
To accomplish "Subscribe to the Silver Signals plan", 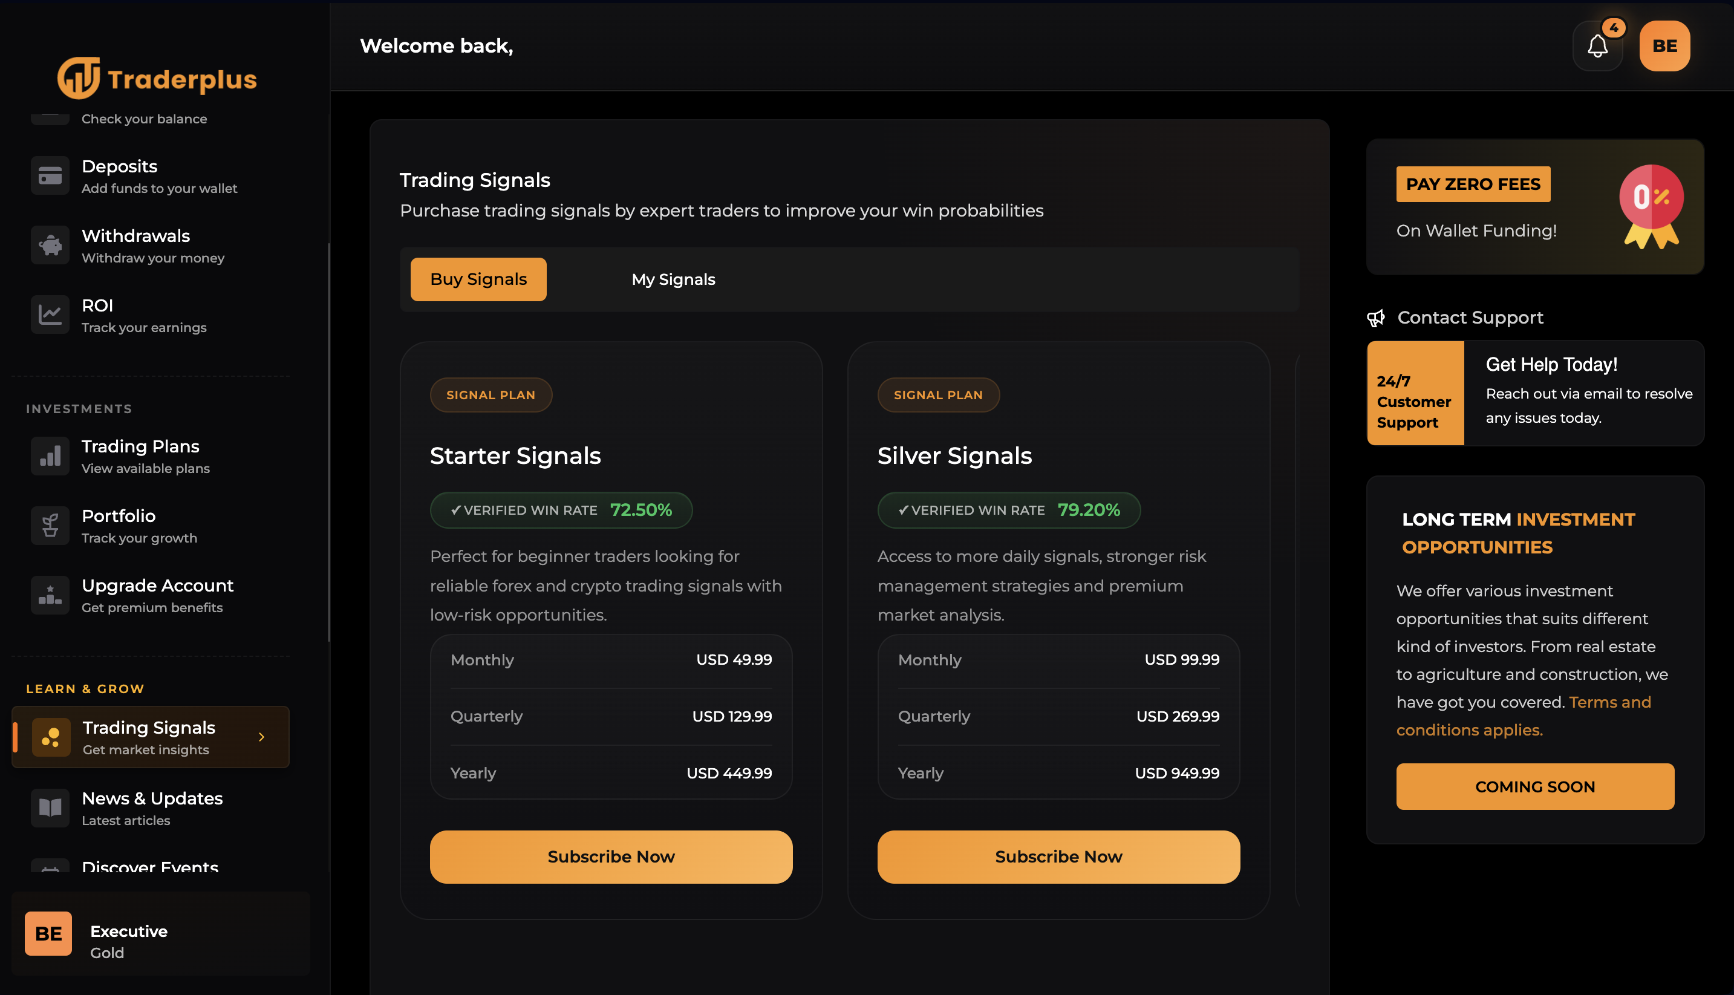I will pos(1058,856).
